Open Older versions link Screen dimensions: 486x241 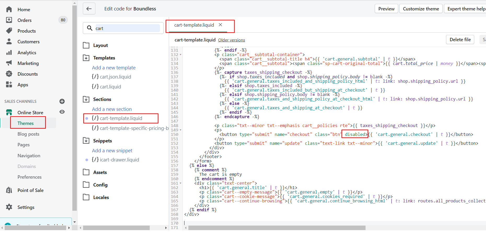click(232, 40)
